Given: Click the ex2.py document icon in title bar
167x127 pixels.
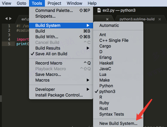Looking at the screenshot, I should (x=99, y=10).
